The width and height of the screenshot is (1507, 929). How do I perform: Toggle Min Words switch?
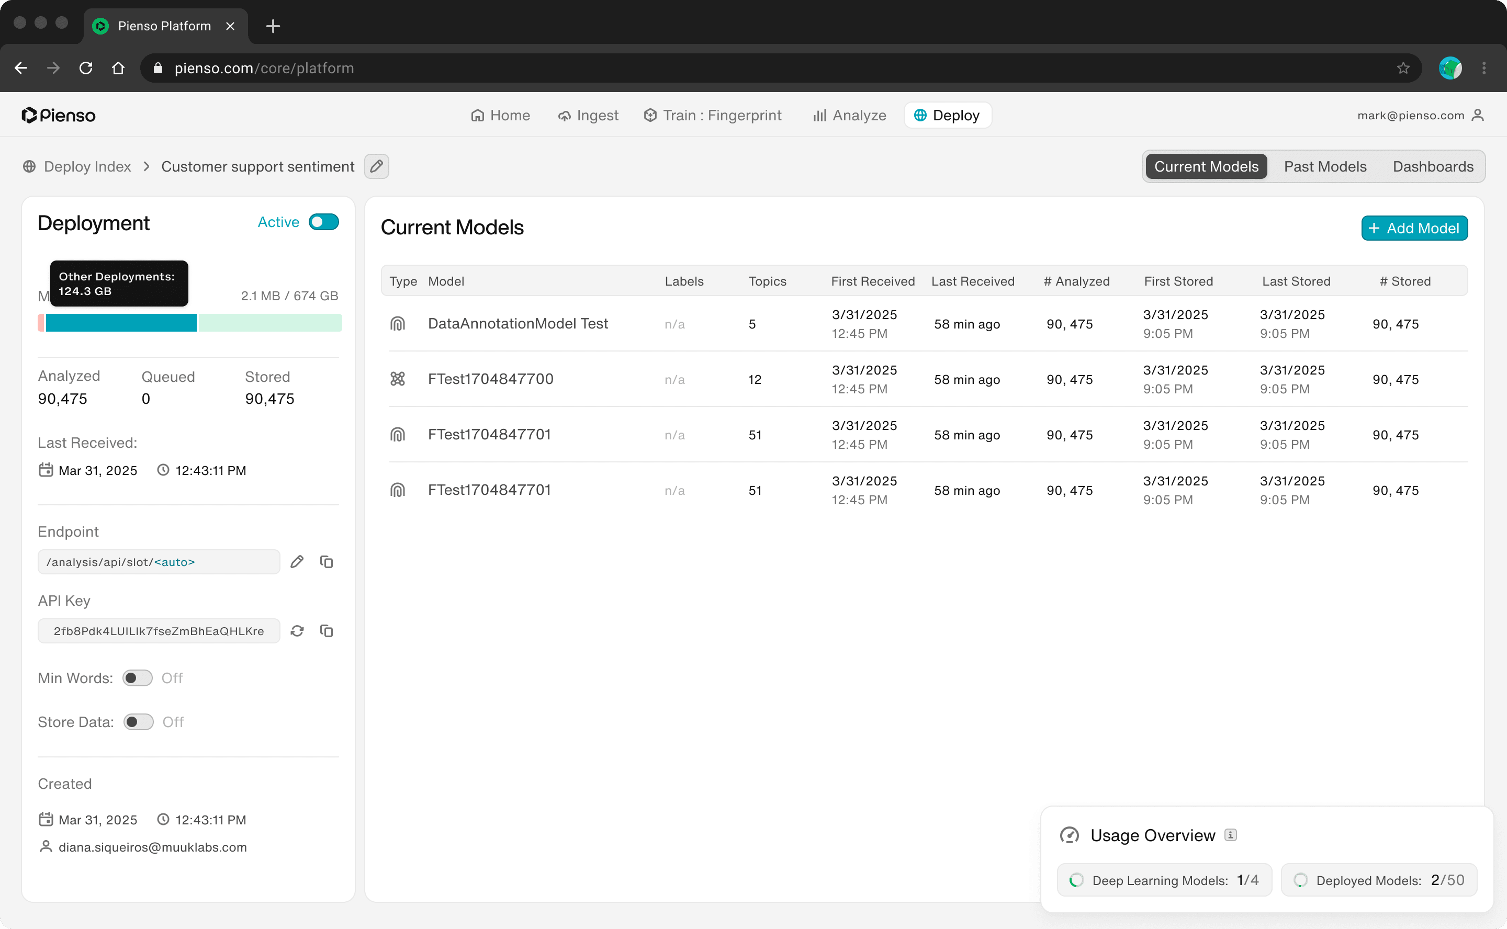[137, 678]
